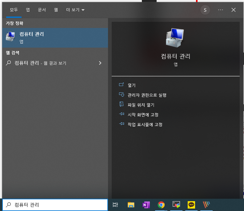The height and width of the screenshot is (211, 244).
Task: Launch OneNote from taskbar
Action: [146, 205]
